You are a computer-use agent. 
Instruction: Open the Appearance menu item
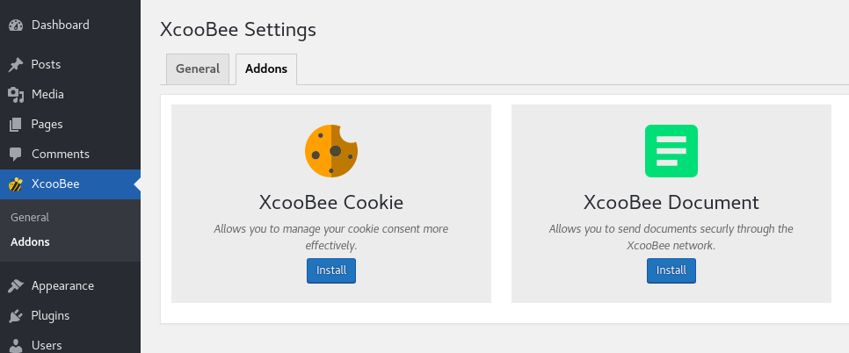[62, 286]
